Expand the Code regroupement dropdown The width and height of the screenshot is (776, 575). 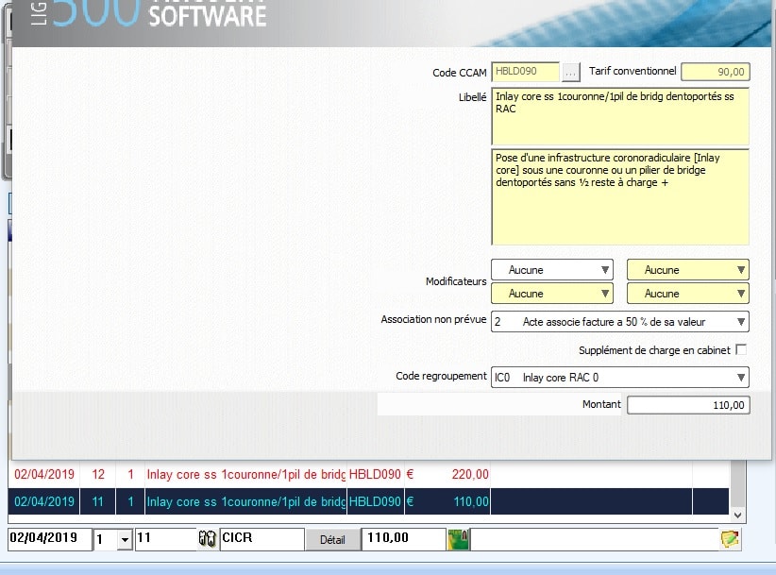pos(619,378)
